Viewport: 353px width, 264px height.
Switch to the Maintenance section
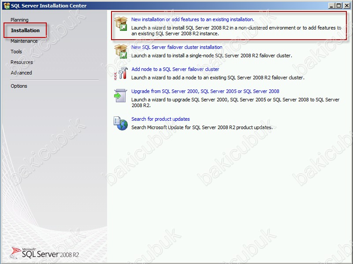pos(24,41)
